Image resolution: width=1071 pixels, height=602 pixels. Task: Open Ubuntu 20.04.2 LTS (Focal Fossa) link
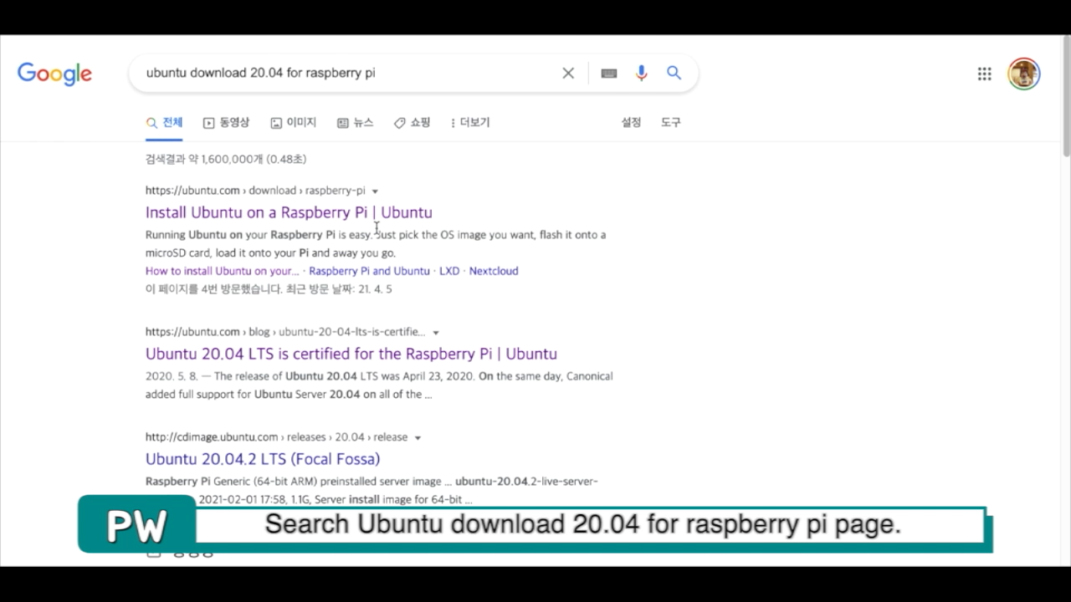point(263,459)
